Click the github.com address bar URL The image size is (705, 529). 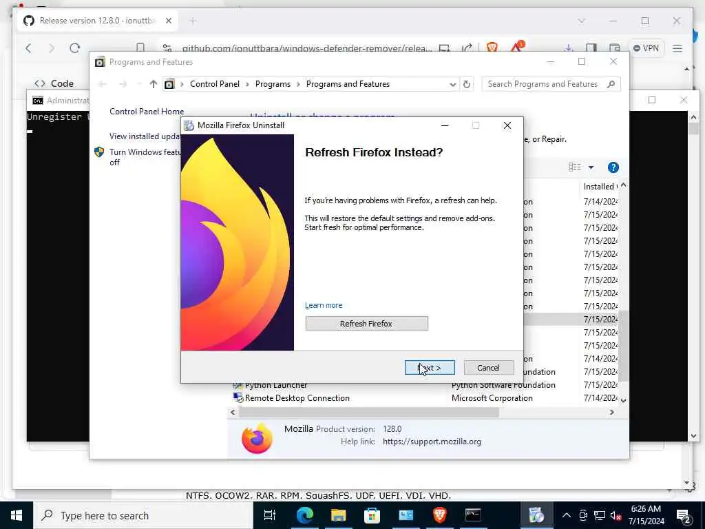click(x=307, y=48)
